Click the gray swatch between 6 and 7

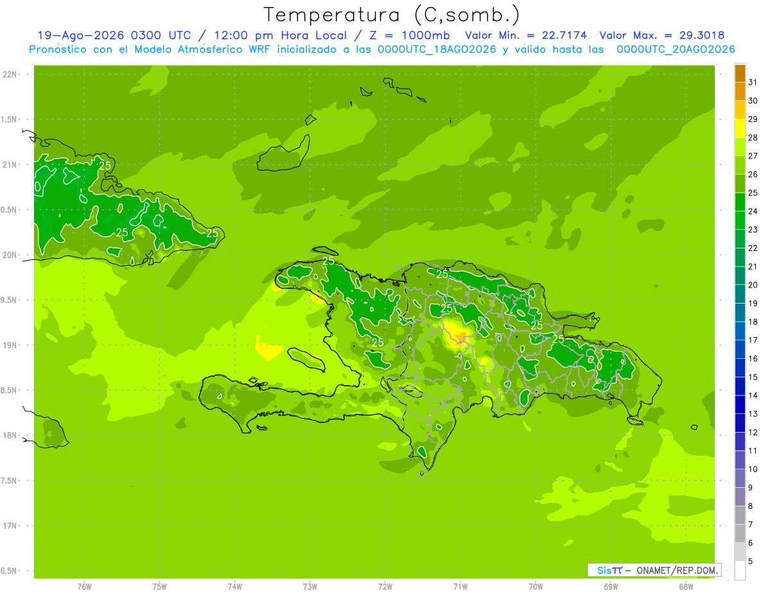[x=740, y=533]
